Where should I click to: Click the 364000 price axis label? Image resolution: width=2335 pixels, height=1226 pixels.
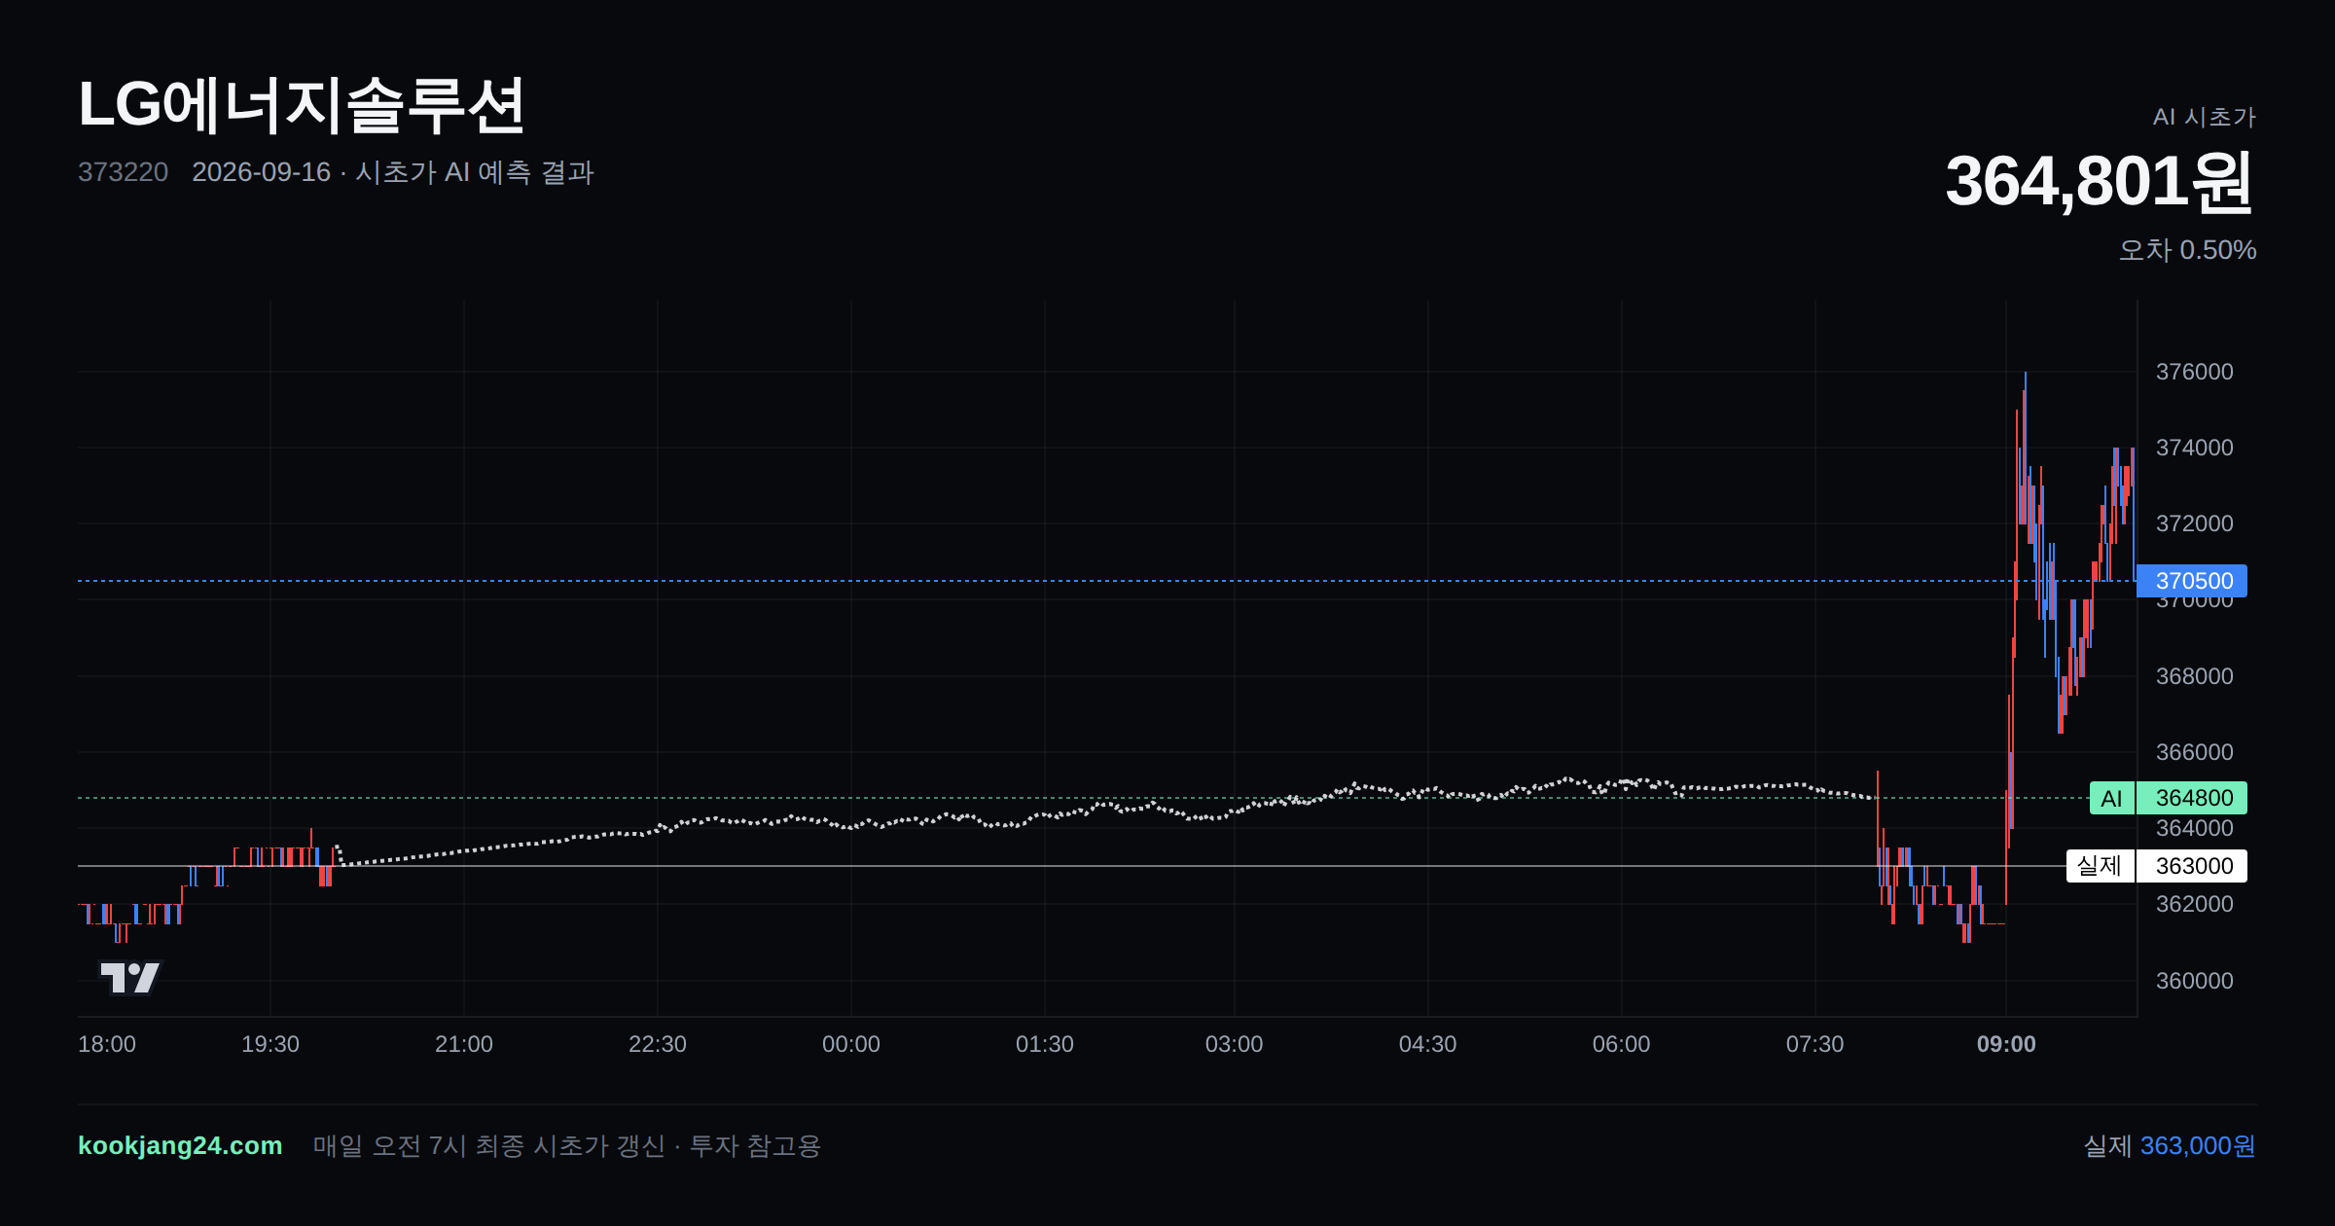coord(2195,829)
